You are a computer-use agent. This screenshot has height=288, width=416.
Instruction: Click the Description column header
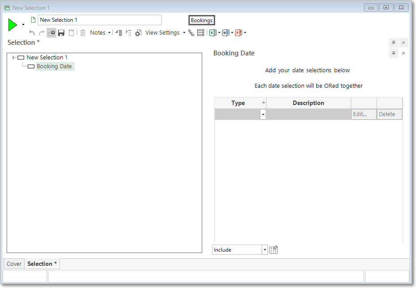[309, 103]
